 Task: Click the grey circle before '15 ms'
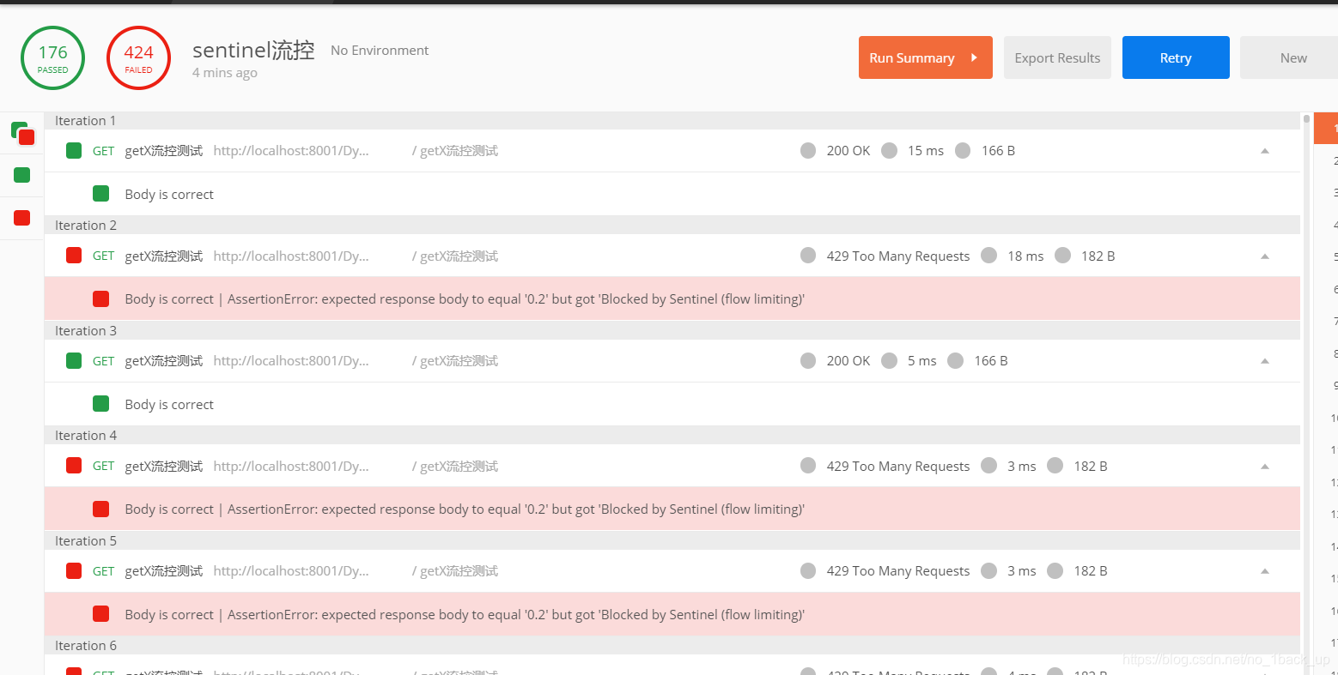[890, 151]
